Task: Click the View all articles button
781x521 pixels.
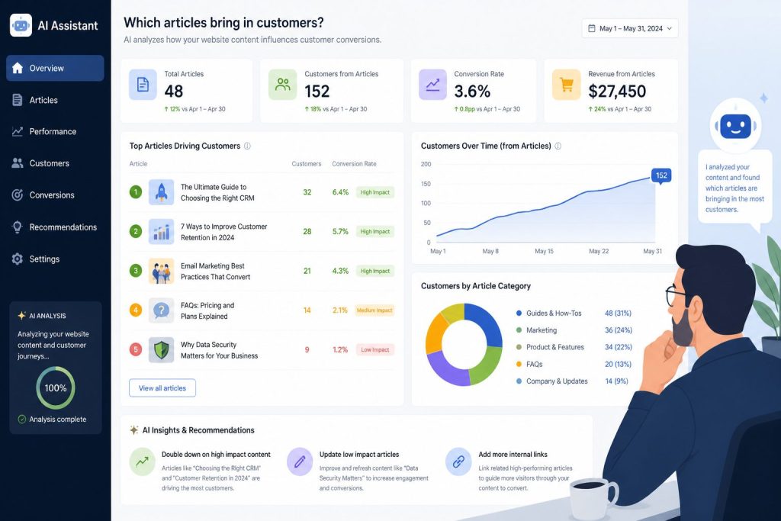Action: (162, 388)
